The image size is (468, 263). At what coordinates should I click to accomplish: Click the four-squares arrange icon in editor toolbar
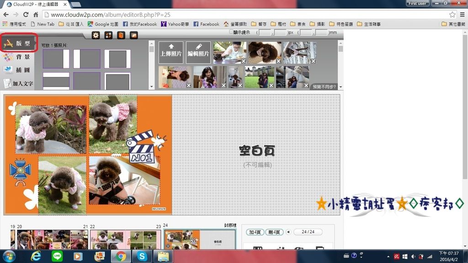click(108, 35)
